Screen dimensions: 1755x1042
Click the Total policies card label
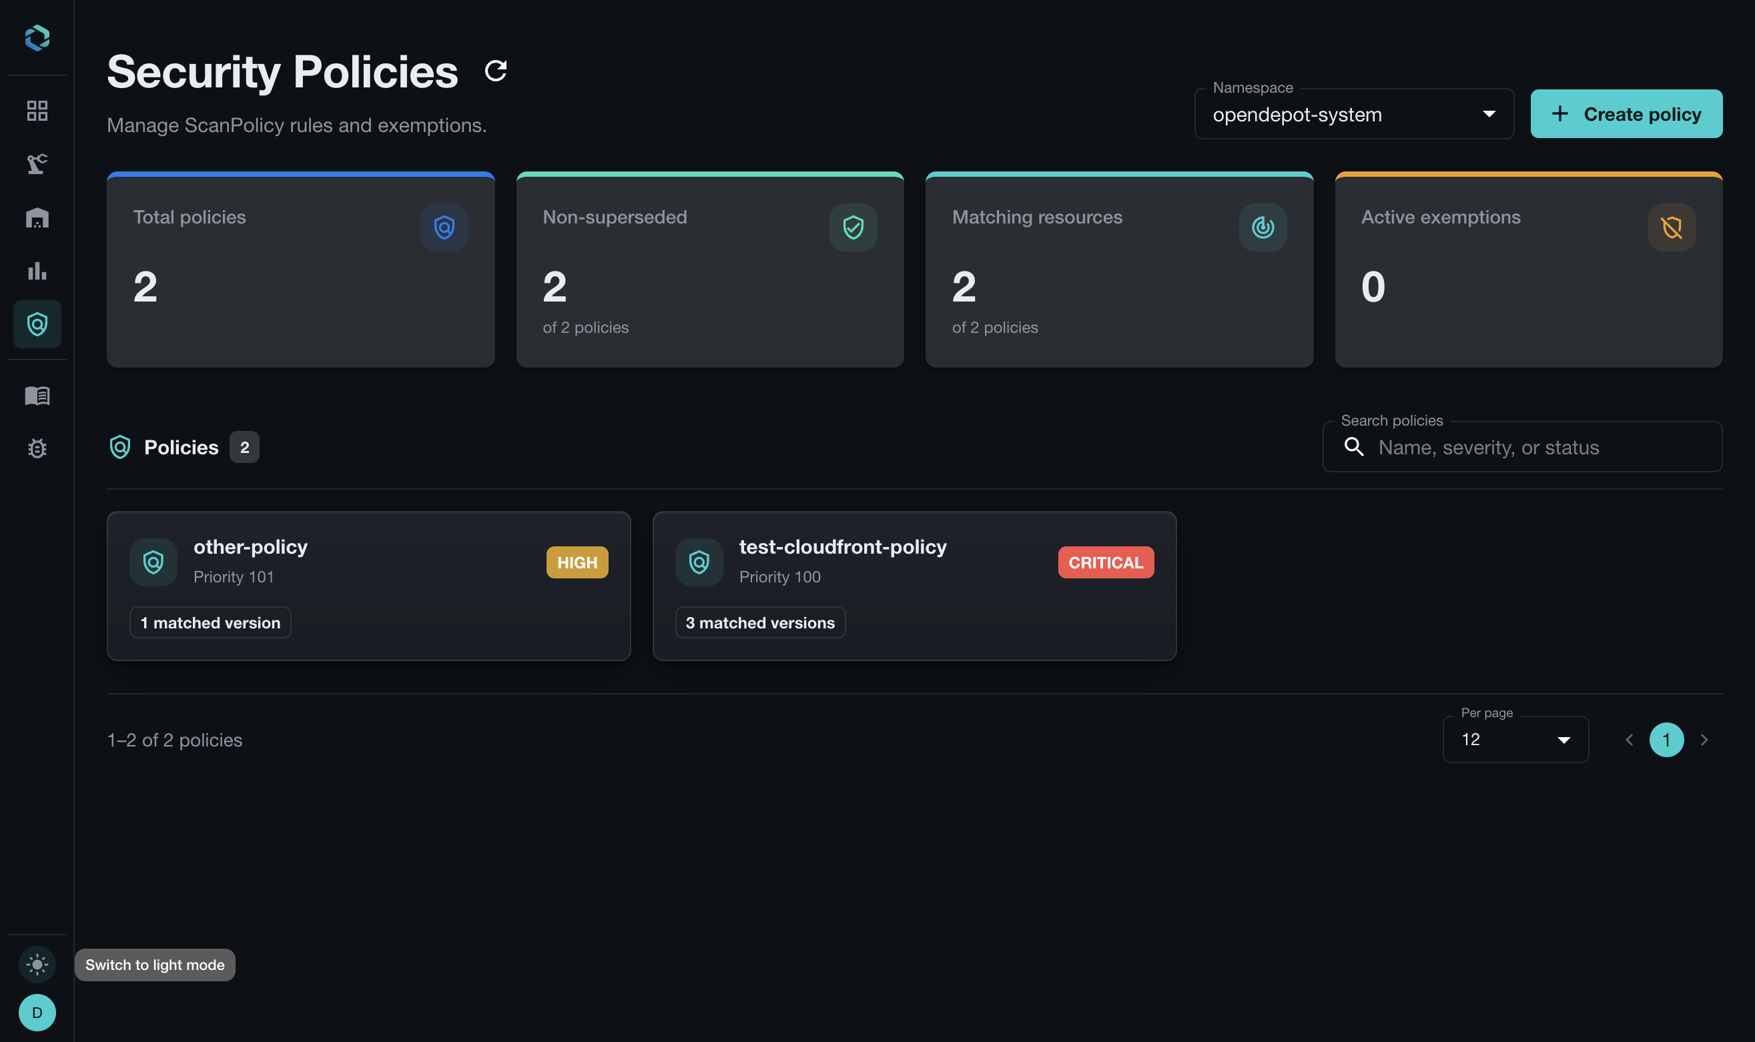coord(190,217)
